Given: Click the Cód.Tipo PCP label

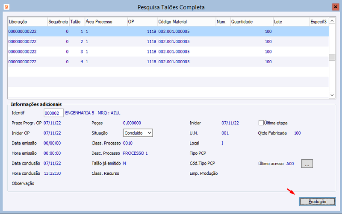Looking at the screenshot, I should point(202,163).
